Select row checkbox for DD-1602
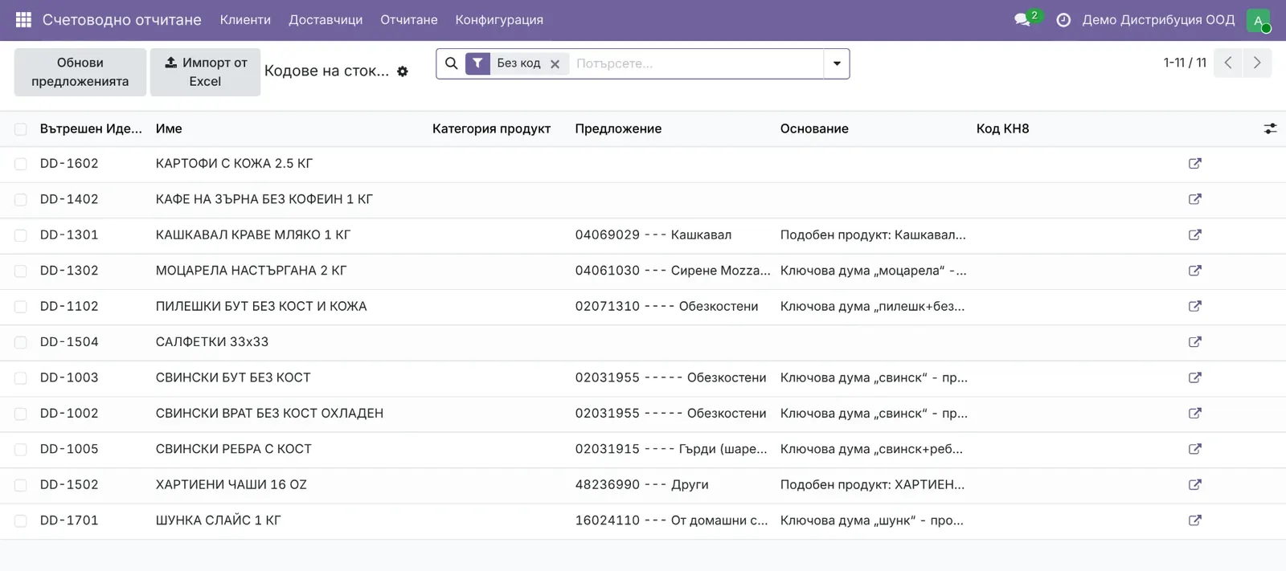The image size is (1286, 571). click(21, 164)
